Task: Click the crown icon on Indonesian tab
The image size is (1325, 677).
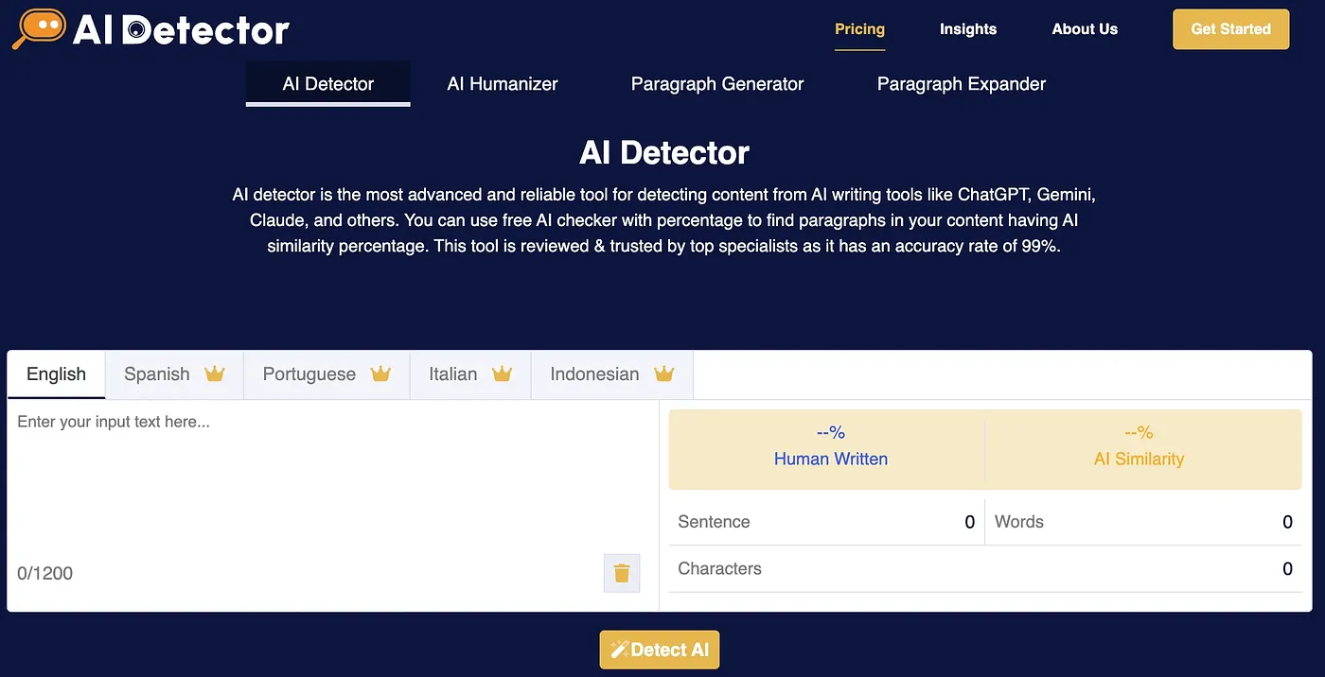Action: point(664,373)
